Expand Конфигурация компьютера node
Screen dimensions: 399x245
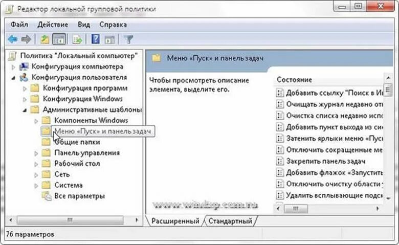[13, 67]
